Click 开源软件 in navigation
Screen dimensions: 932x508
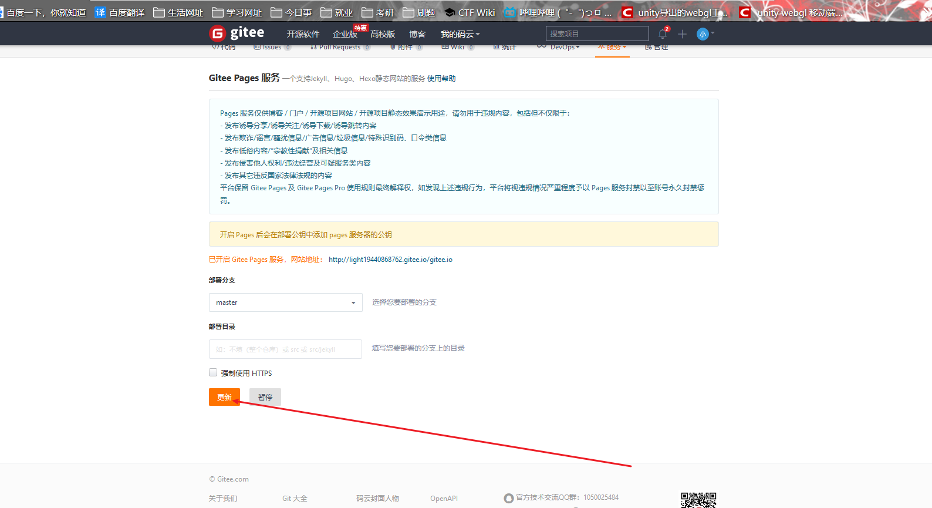click(303, 34)
